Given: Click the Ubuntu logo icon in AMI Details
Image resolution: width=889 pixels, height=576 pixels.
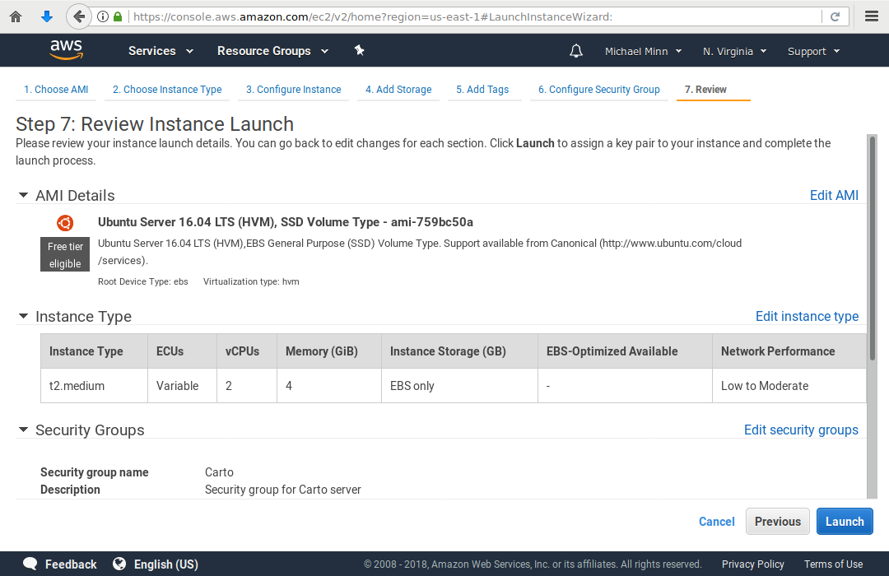Looking at the screenshot, I should coord(65,223).
